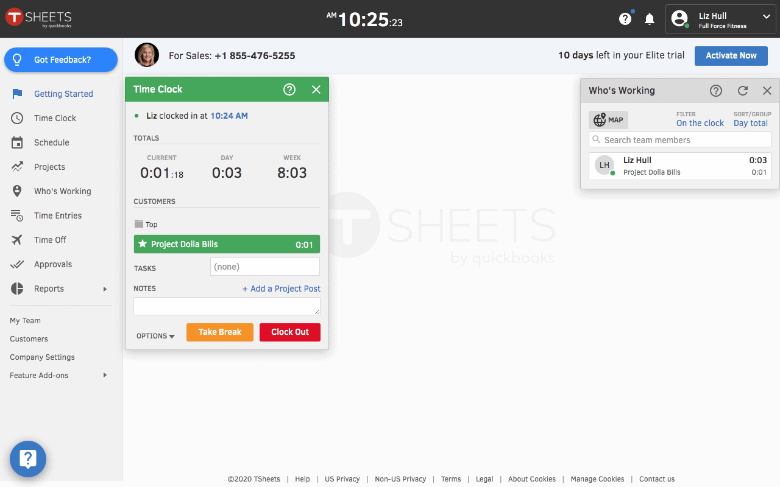
Task: Change the Day total sort/group option
Action: [751, 123]
